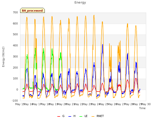Click the -100 y-axis tick label
The width and height of the screenshot is (161, 121).
15,101
